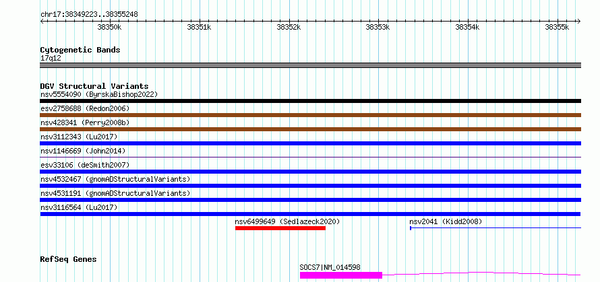Image resolution: width=600 pixels, height=282 pixels.
Task: Select the blue esv33106 variant bar
Action: click(311, 172)
